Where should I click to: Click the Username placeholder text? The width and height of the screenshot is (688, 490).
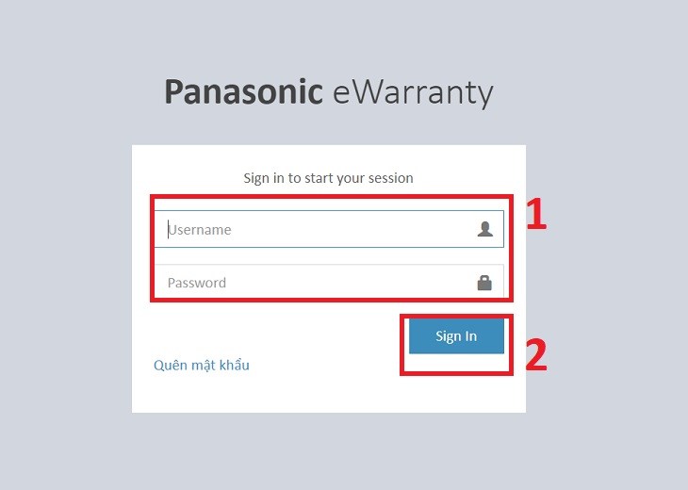[x=201, y=229]
